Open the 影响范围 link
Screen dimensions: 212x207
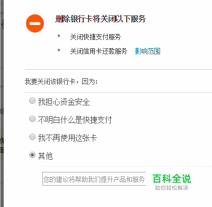tap(147, 51)
